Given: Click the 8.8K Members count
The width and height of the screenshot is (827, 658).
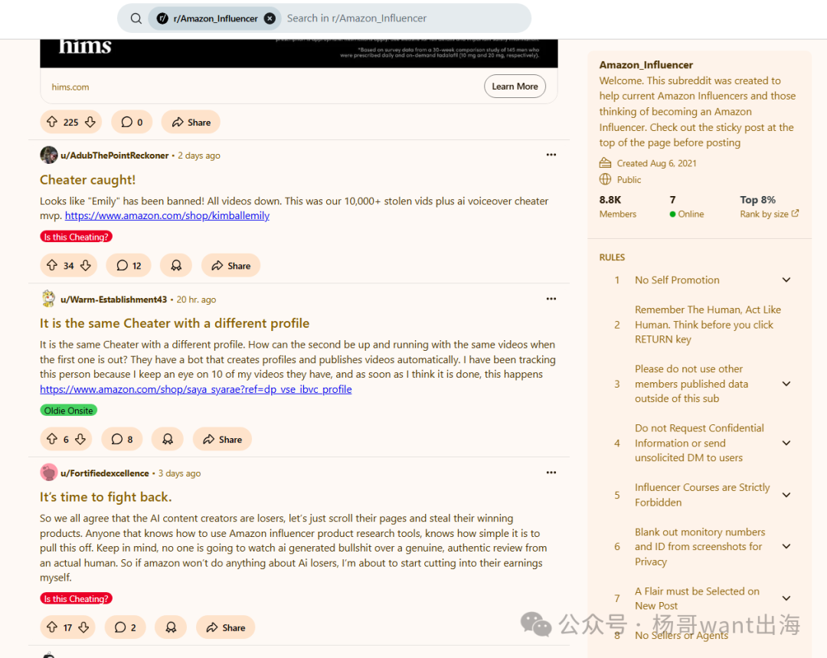Looking at the screenshot, I should pyautogui.click(x=618, y=206).
